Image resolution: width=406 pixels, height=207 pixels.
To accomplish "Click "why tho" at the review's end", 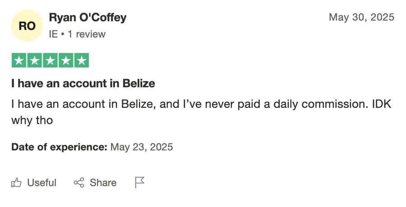I will click(x=32, y=120).
